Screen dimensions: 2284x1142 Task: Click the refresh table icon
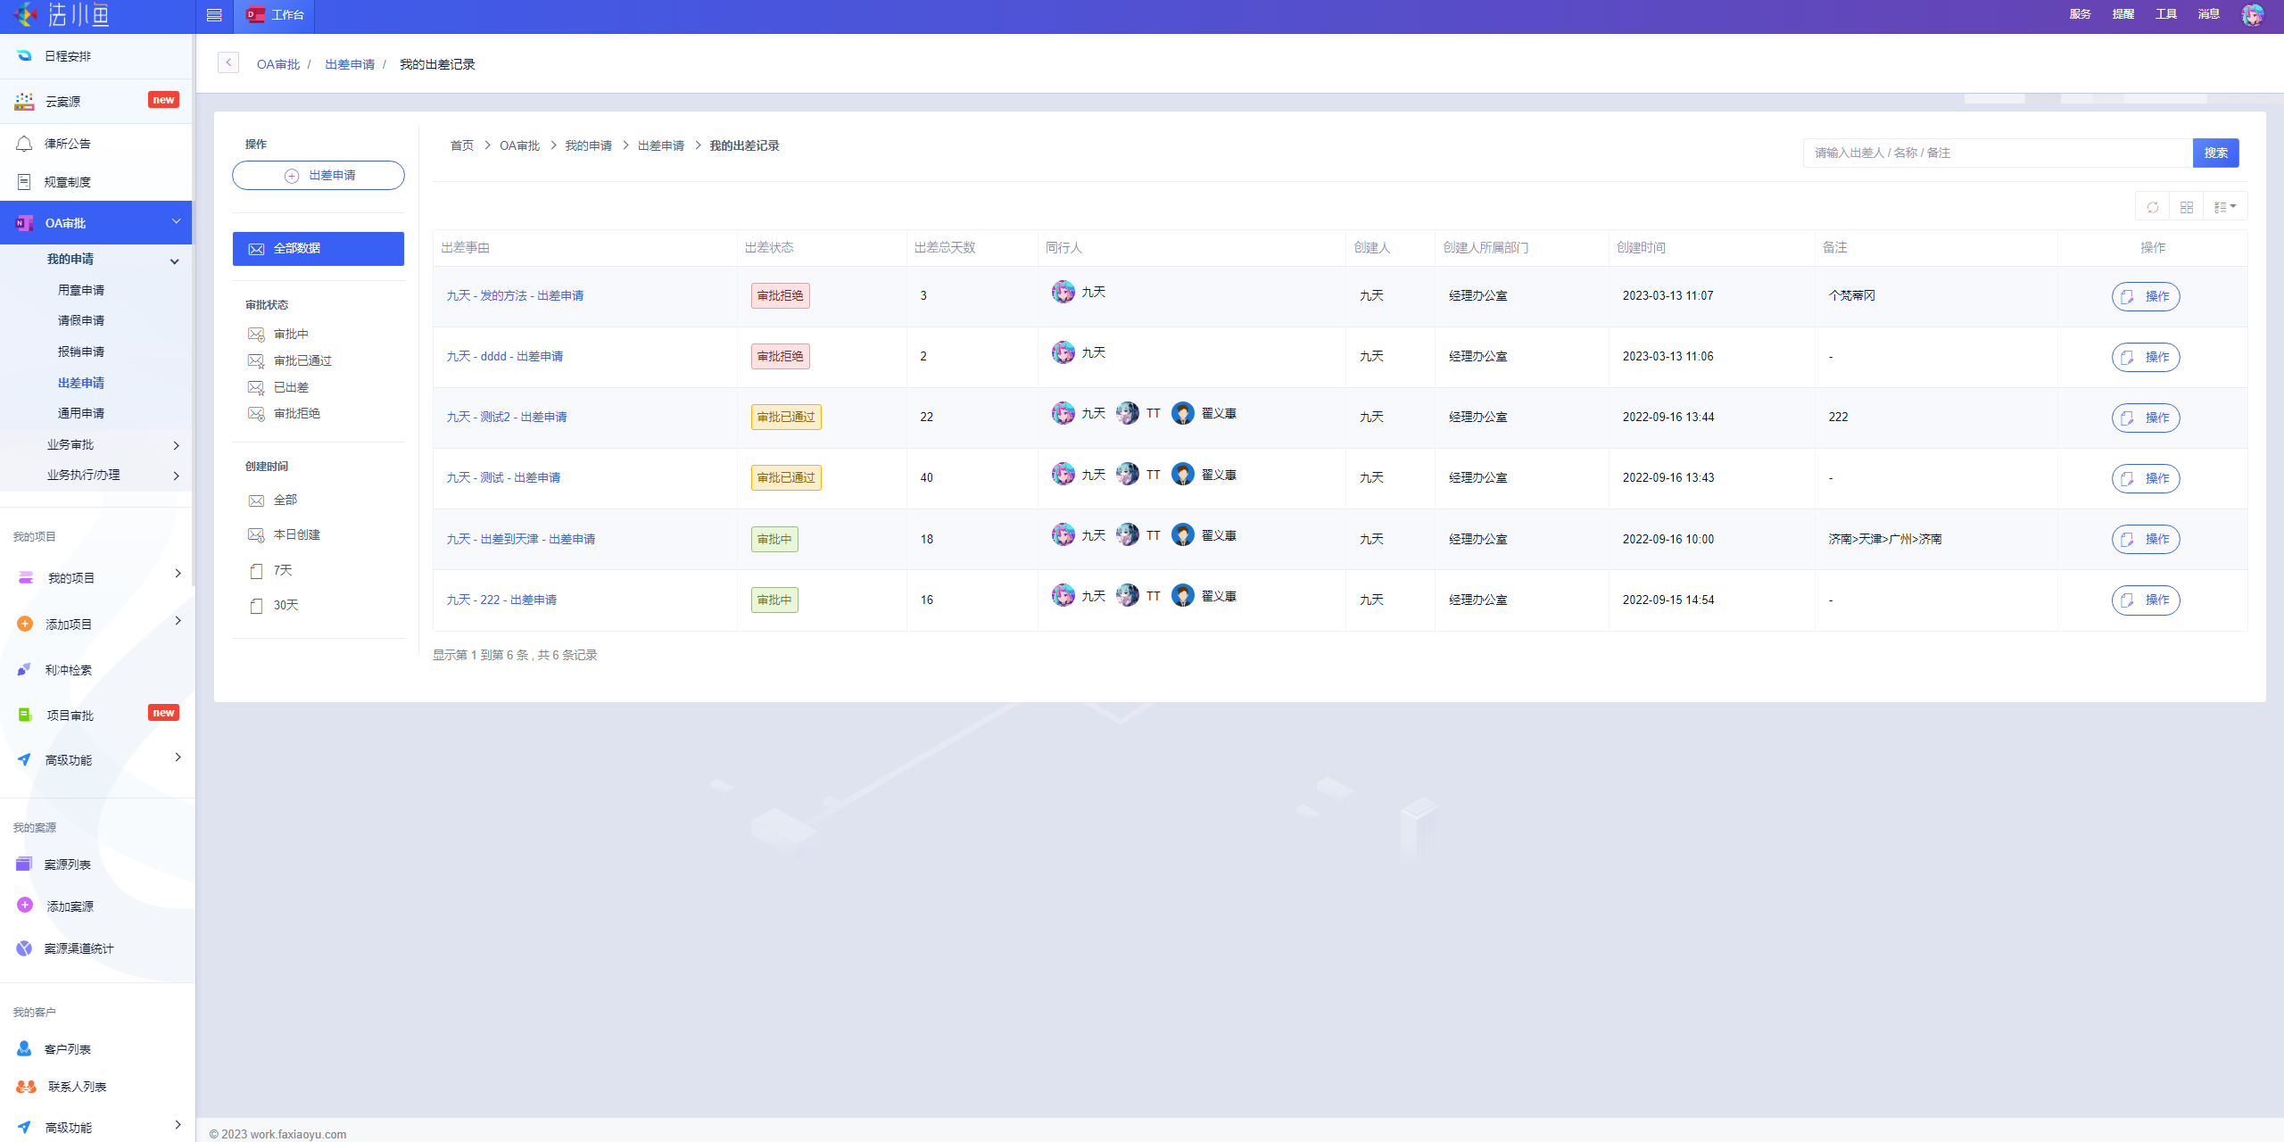[x=2153, y=207]
